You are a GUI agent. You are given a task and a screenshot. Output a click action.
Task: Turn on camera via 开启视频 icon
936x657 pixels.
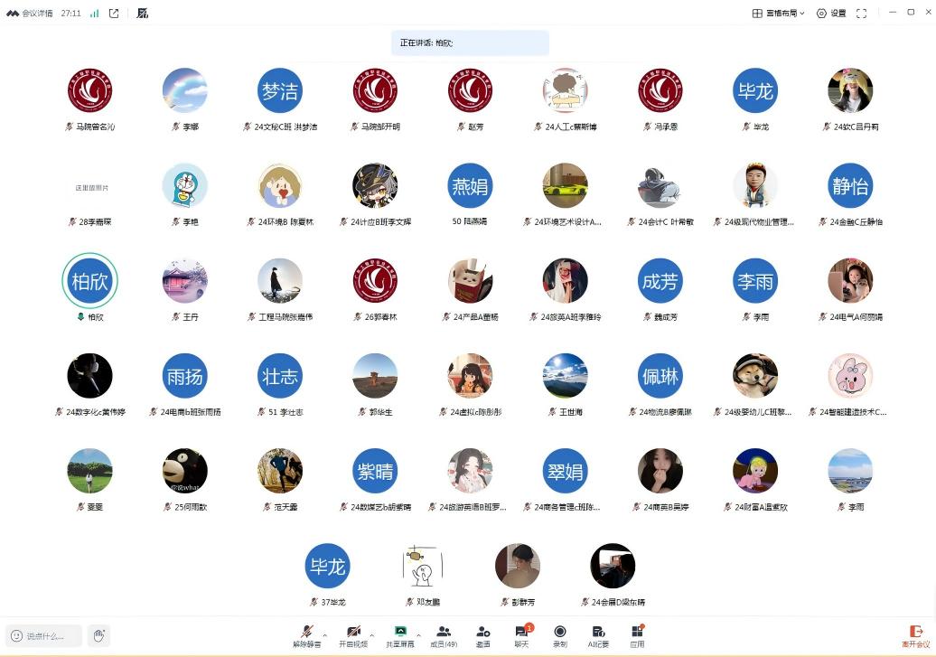coord(353,636)
